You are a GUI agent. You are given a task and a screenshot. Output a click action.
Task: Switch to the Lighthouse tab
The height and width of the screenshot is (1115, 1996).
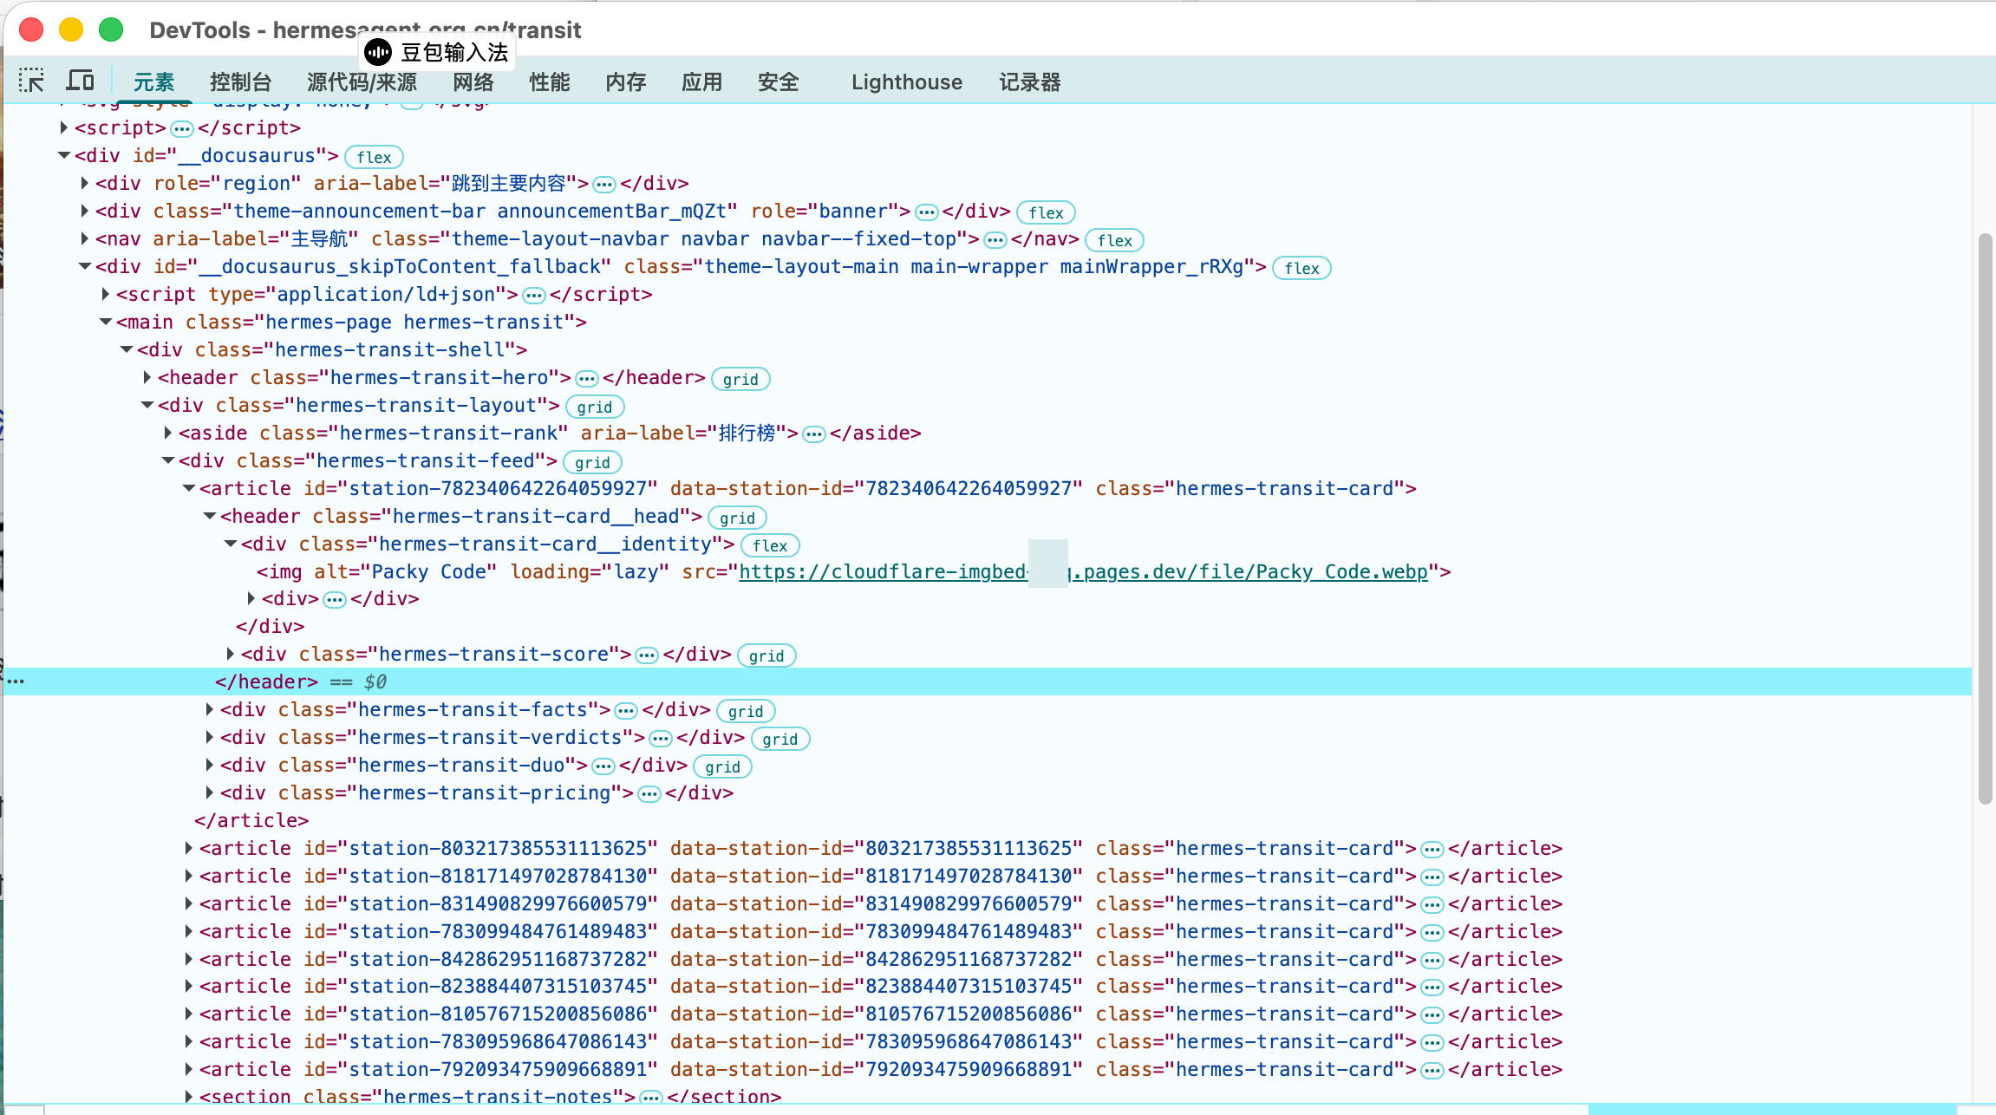(907, 82)
